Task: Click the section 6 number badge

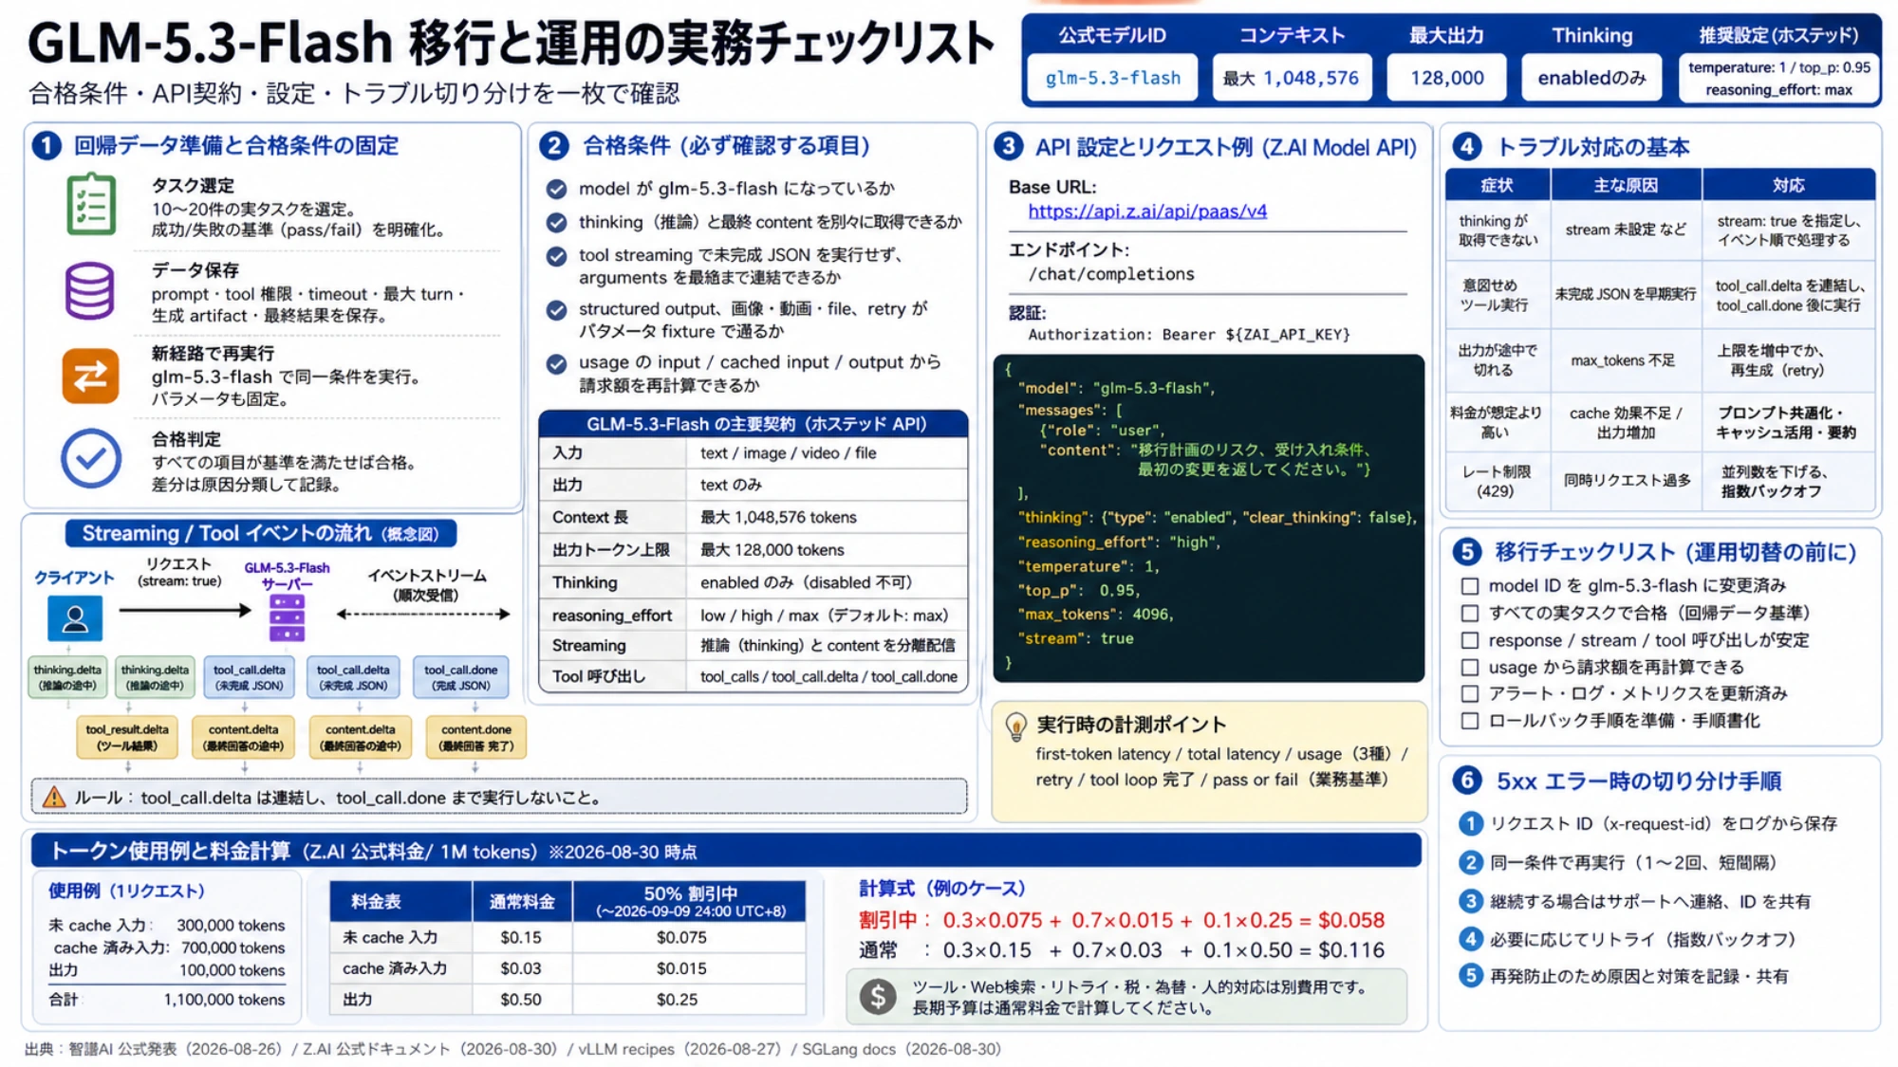Action: coord(1467,781)
